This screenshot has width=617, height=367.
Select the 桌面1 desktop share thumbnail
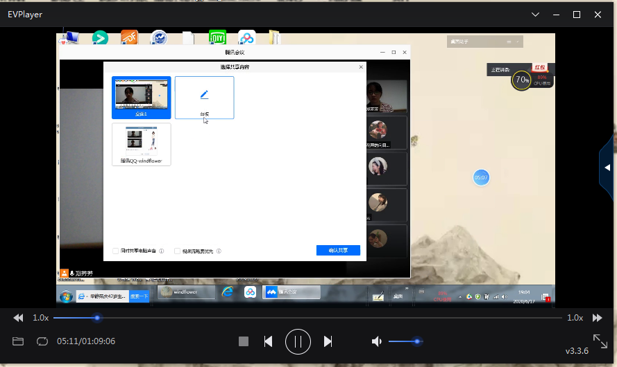point(142,98)
